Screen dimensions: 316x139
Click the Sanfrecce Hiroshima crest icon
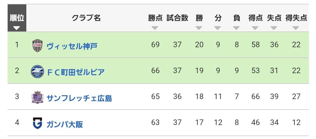(37, 98)
